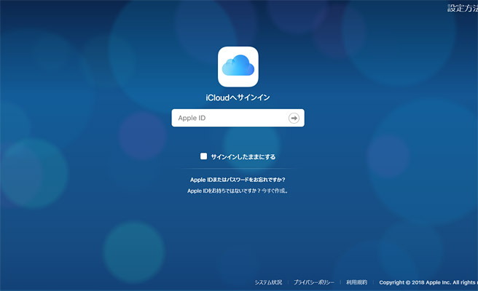
Task: Click the iCloudへサインイン heading text
Action: (238, 97)
